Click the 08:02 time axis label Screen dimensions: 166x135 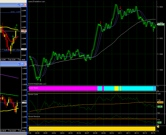click(54, 133)
